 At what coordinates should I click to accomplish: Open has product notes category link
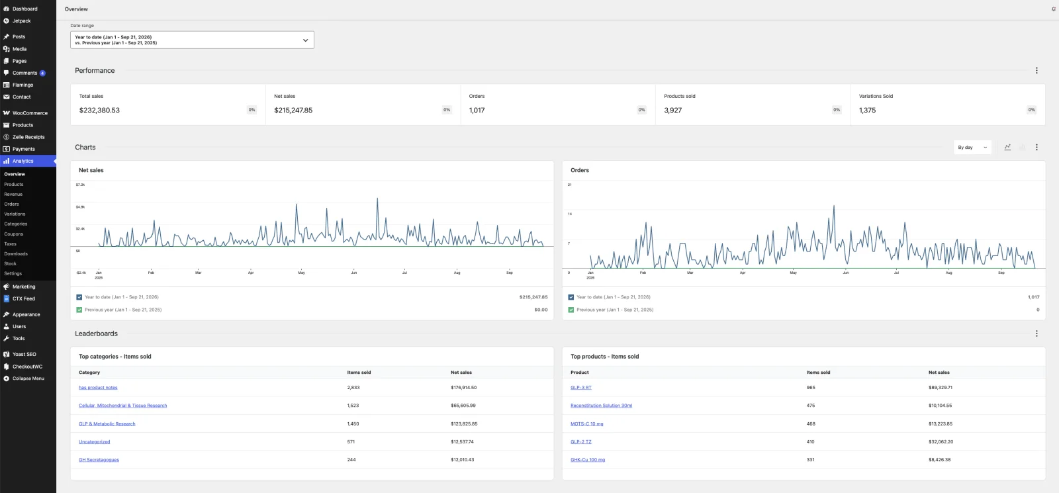coord(98,388)
